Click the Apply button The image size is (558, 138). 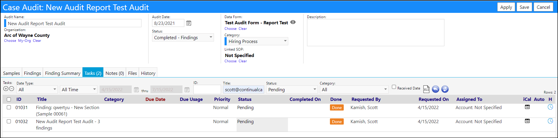(x=506, y=7)
